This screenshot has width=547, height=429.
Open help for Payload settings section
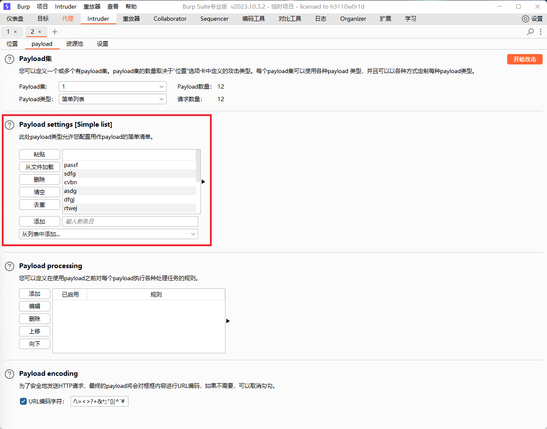[x=10, y=125]
